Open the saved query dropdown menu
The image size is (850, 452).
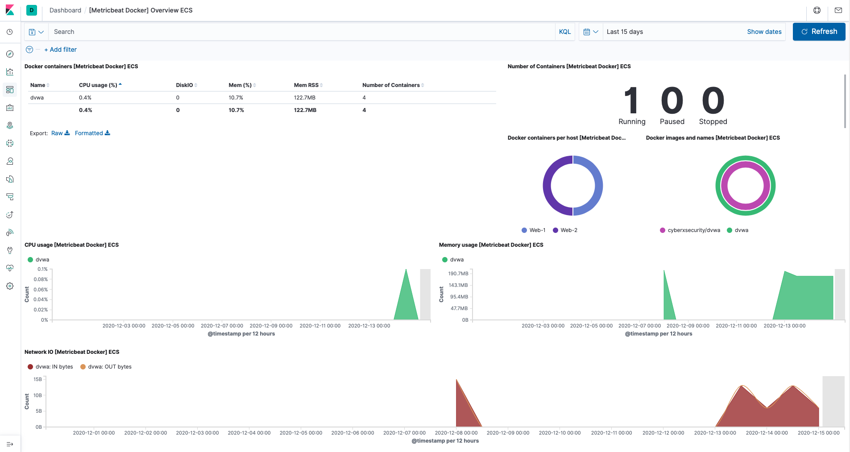[x=36, y=32]
